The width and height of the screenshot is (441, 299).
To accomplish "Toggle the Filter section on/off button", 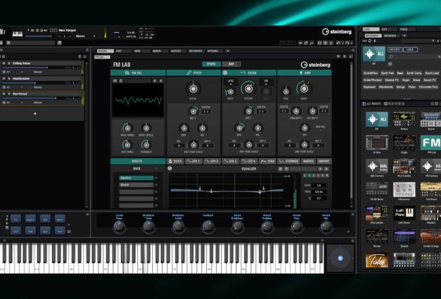I will (x=225, y=73).
